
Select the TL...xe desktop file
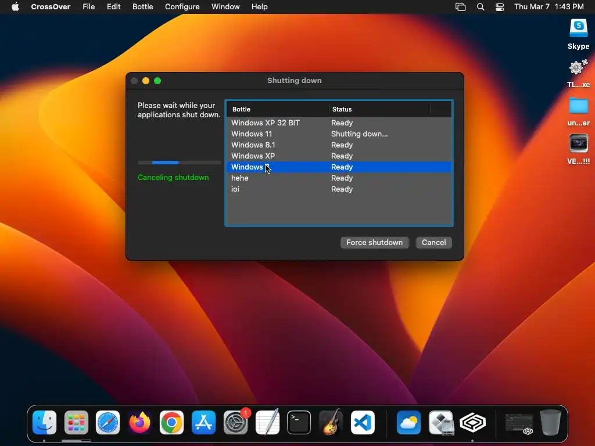(578, 74)
